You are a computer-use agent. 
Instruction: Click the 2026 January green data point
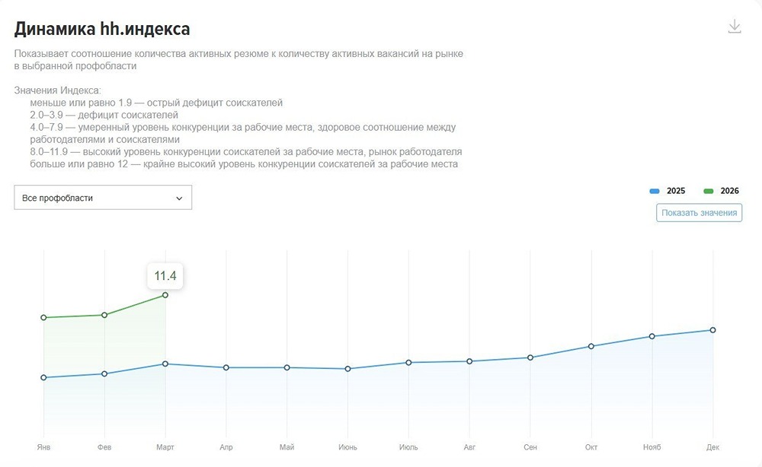[43, 317]
